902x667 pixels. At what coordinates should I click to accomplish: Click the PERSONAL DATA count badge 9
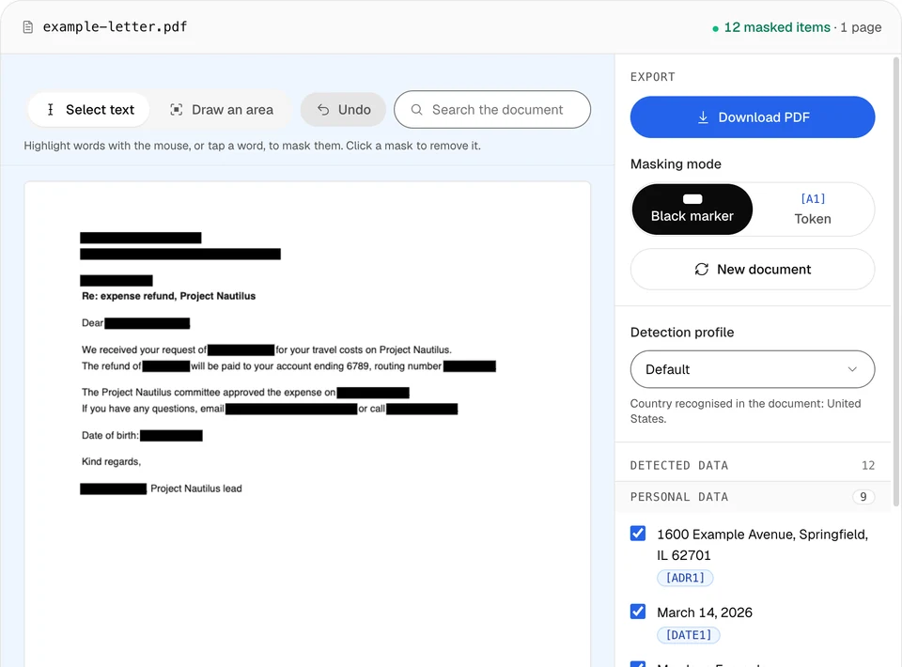[x=863, y=497]
